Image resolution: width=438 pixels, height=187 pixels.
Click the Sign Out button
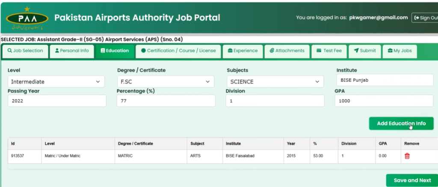pyautogui.click(x=425, y=18)
